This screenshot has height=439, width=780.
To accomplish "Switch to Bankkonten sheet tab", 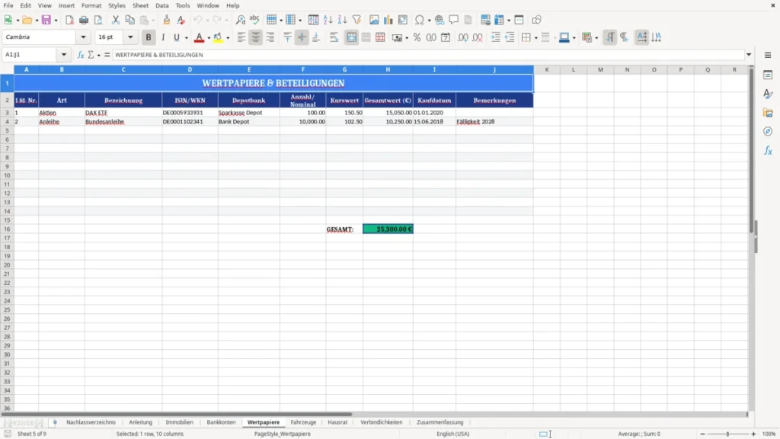I will pyautogui.click(x=221, y=422).
